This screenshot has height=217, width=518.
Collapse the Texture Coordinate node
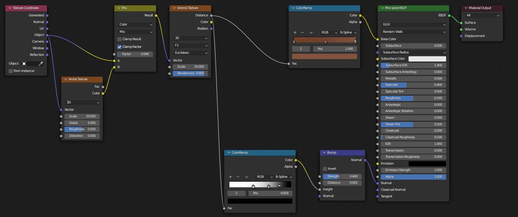[x=10, y=8]
